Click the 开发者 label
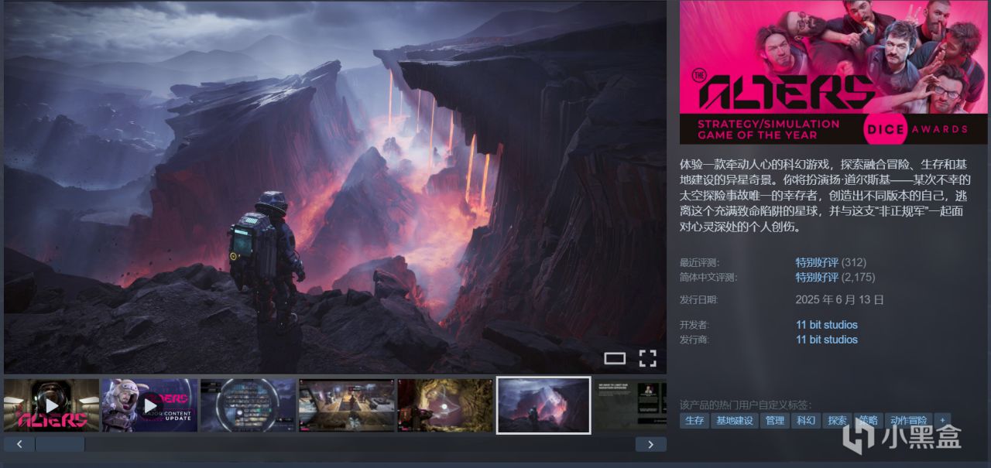Image resolution: width=991 pixels, height=468 pixels. pos(694,325)
